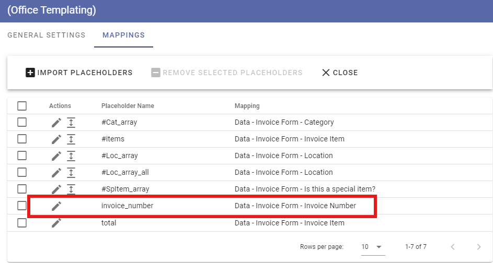Select the invoice_number row checkbox
The height and width of the screenshot is (263, 493).
(x=22, y=206)
